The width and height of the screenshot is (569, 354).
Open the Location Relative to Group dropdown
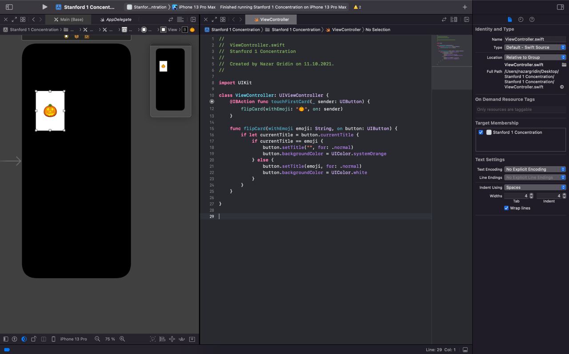[535, 57]
